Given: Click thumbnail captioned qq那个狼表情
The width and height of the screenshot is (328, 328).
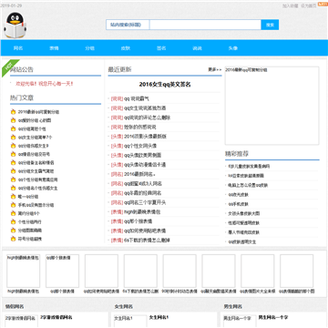Looking at the screenshot, I should point(62,271).
